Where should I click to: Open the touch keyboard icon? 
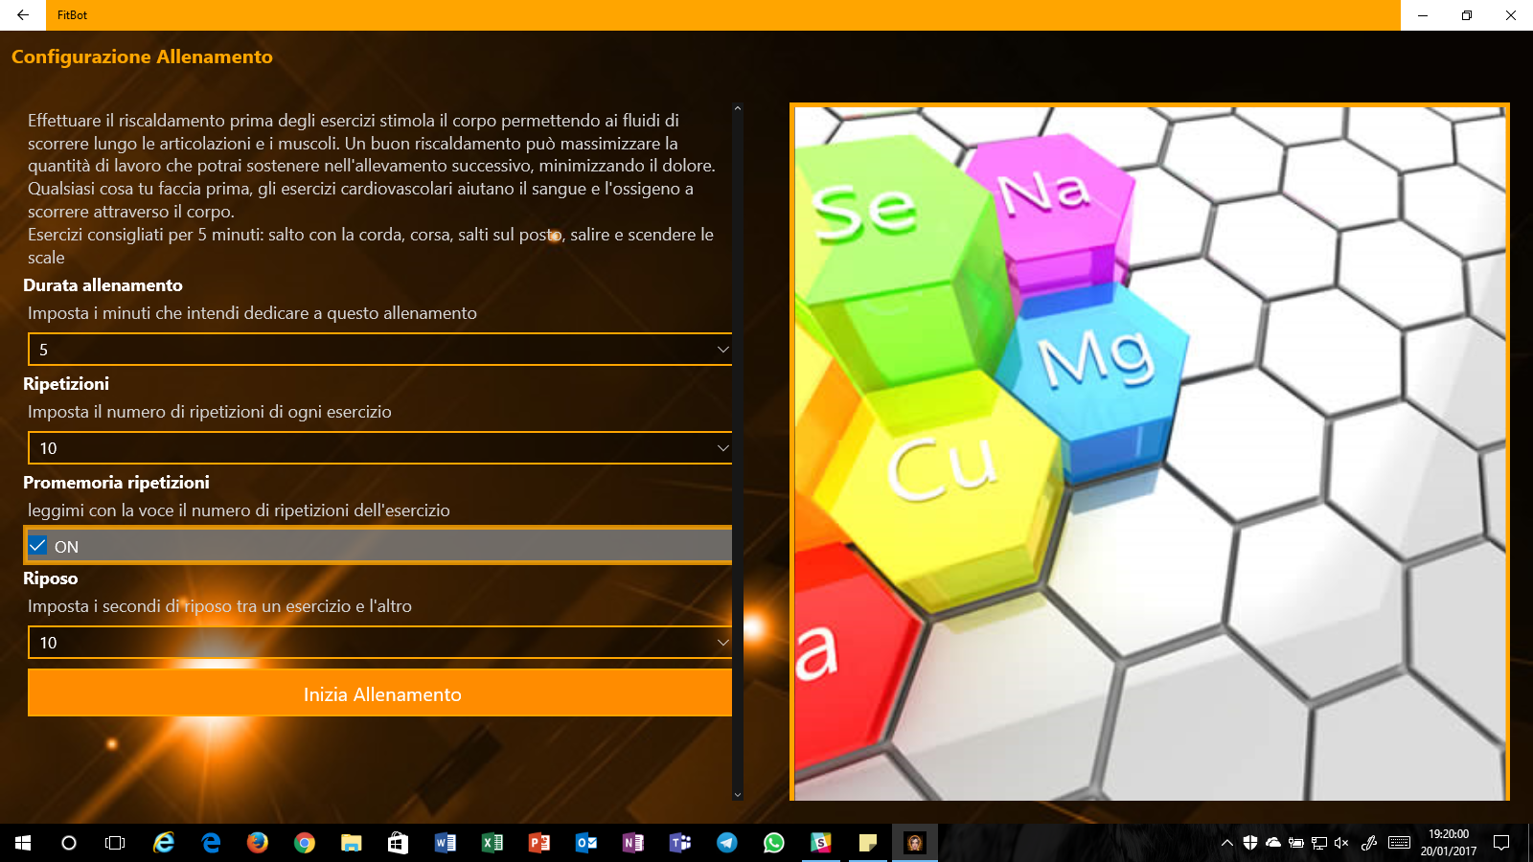[x=1399, y=843]
